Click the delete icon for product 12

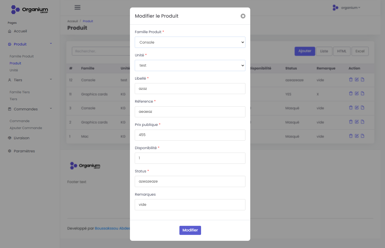click(351, 80)
